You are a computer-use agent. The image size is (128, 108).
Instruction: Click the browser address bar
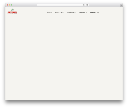pos(61,5)
